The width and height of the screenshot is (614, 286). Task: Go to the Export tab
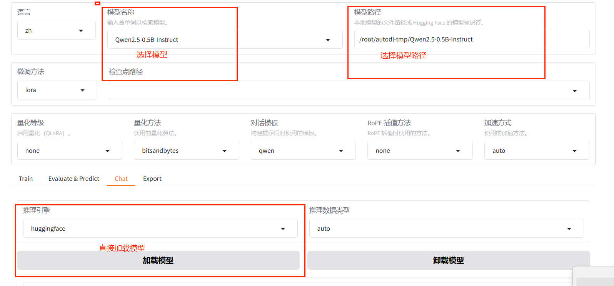pyautogui.click(x=152, y=179)
